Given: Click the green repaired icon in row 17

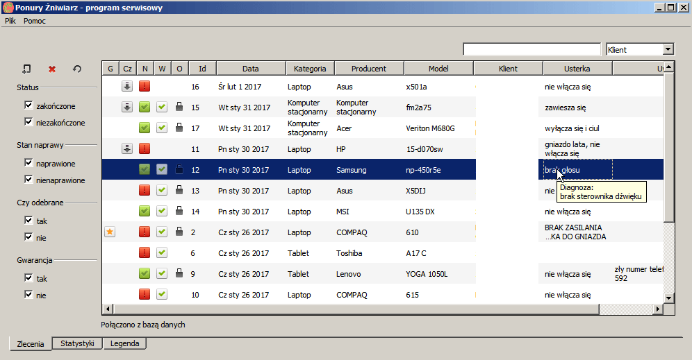Looking at the screenshot, I should [145, 128].
